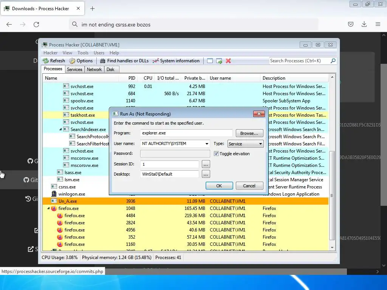Open Tools menu in Process Hacker
The height and width of the screenshot is (290, 387).
[x=83, y=53]
